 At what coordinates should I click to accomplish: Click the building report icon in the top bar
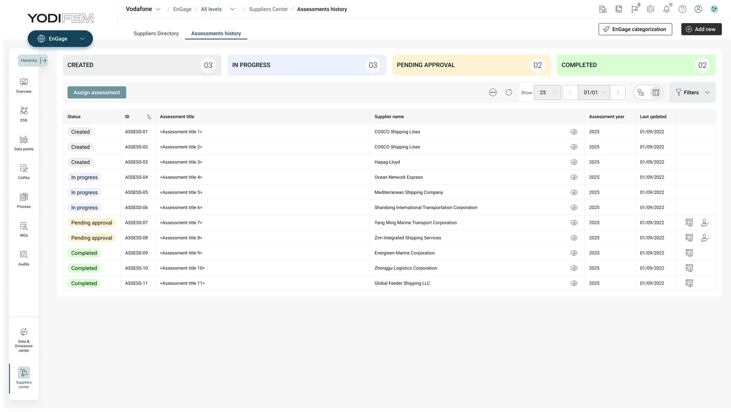pos(603,9)
